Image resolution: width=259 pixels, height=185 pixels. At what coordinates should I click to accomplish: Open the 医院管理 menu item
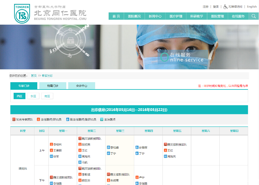click(x=218, y=16)
